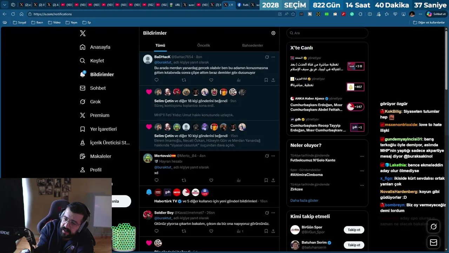Reply to Mertovski's xd post
Image resolution: width=449 pixels, height=253 pixels.
156,180
